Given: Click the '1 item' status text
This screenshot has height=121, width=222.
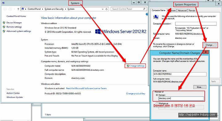Looking at the screenshot, I should [48, 115].
